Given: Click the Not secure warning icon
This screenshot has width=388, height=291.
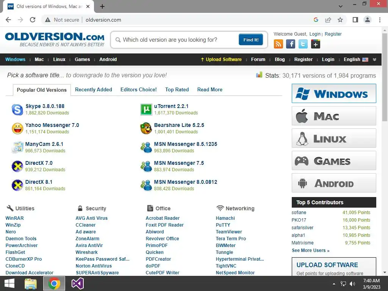Looking at the screenshot, I should pos(48,20).
